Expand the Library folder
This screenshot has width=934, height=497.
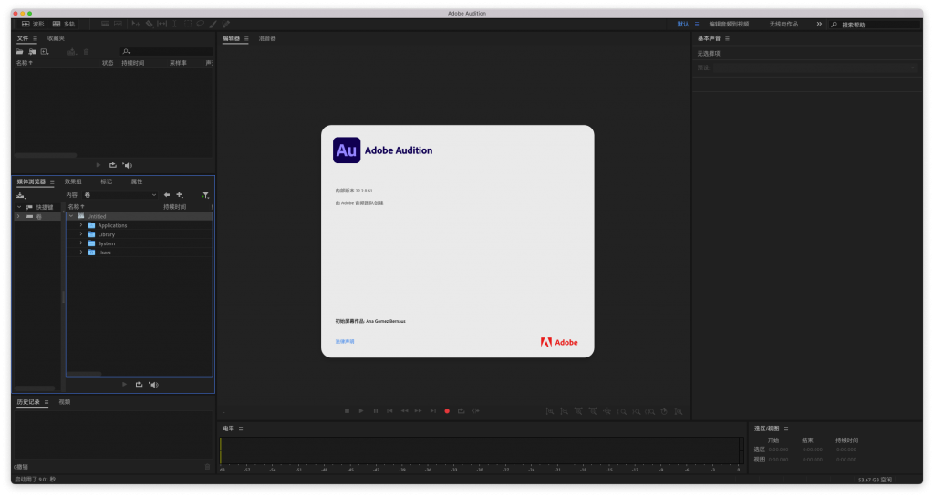81,234
